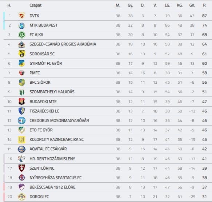Viewport: 212px width, 202px height.
Task: Open the Gyirmót FC Győr team page
Action: point(46,63)
